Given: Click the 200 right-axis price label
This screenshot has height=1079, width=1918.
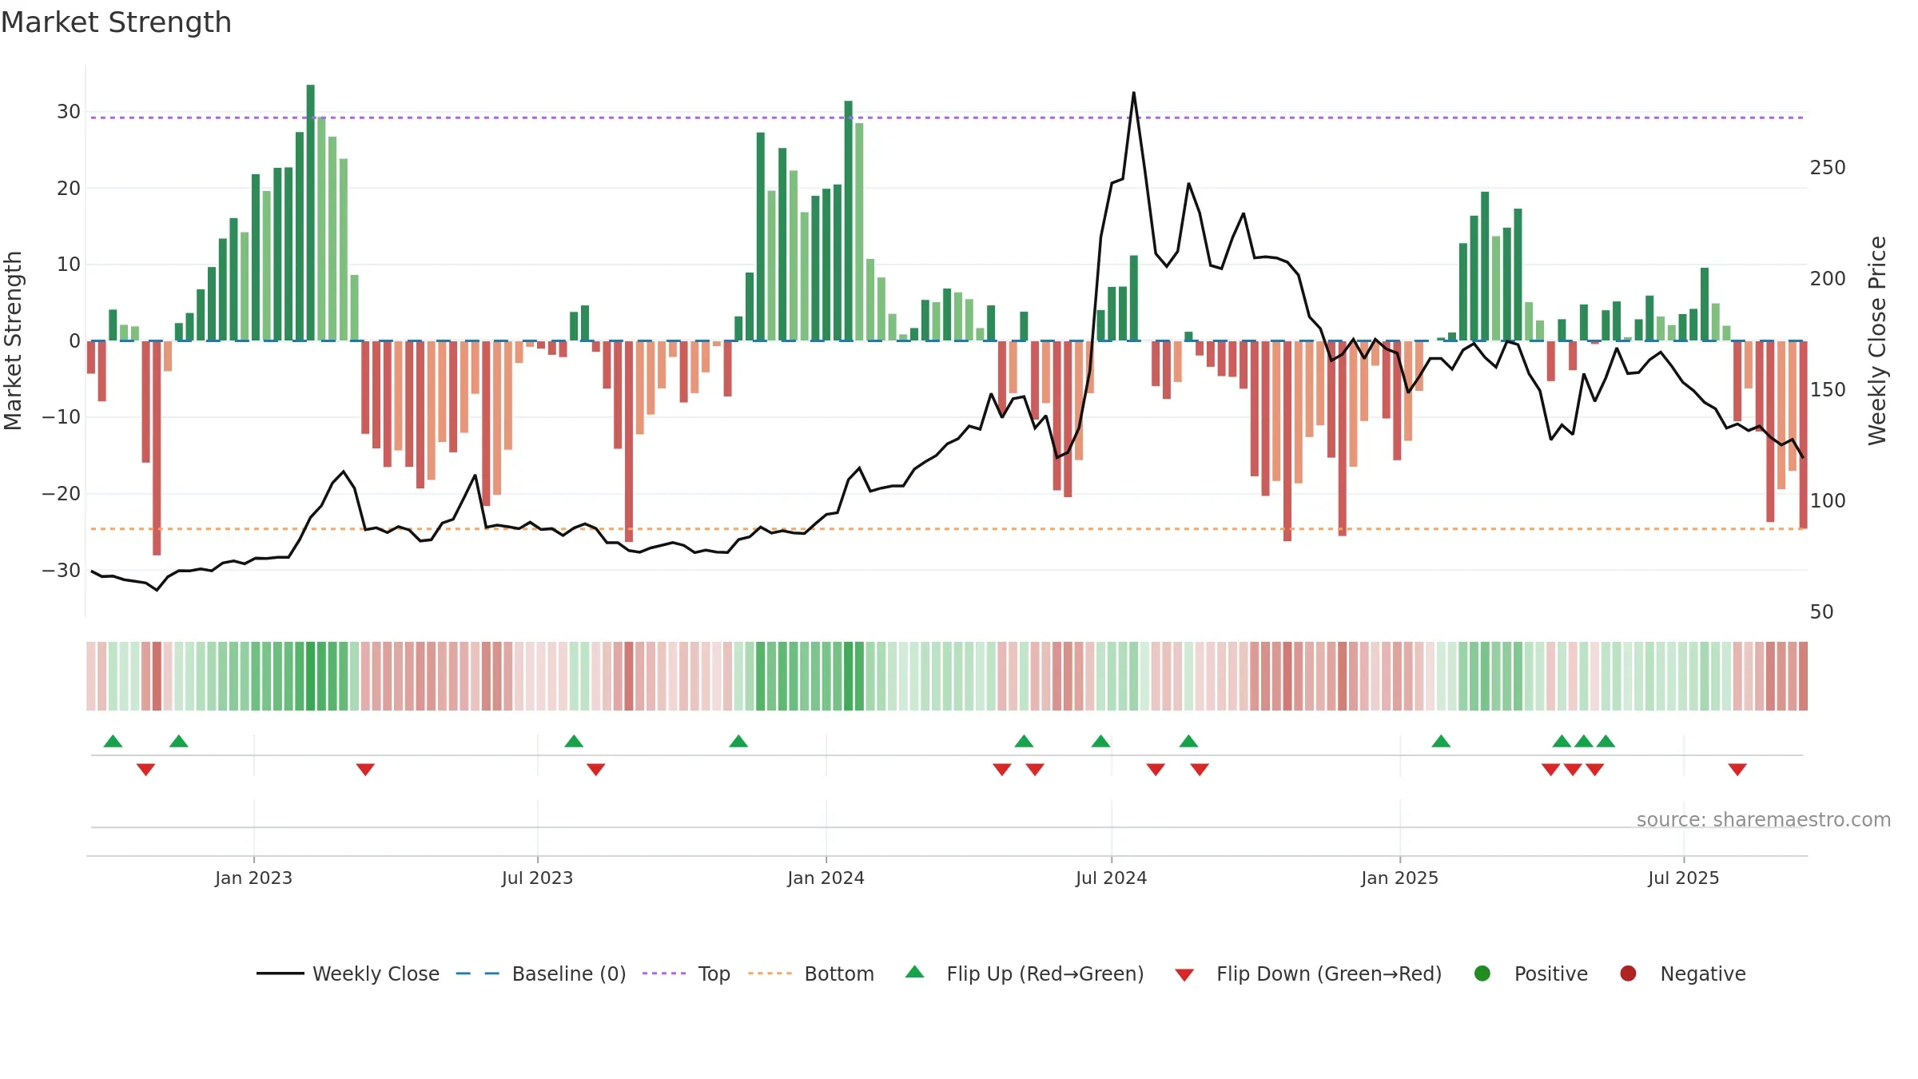Looking at the screenshot, I should point(1828,279).
